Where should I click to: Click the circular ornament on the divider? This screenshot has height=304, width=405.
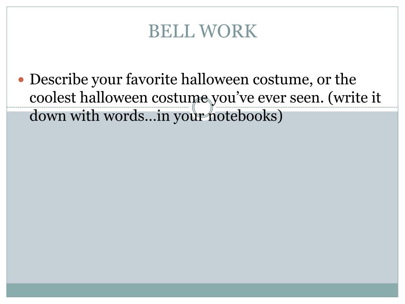[202, 107]
